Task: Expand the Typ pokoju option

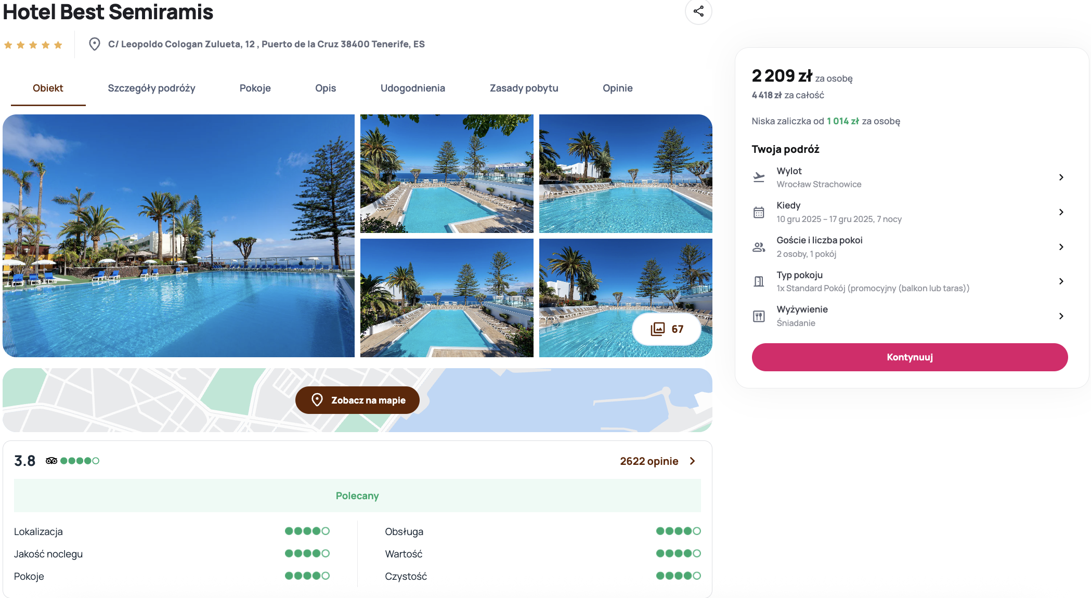Action: click(910, 281)
